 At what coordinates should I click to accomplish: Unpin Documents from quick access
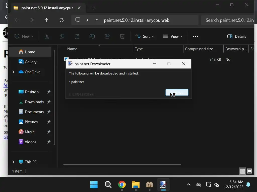click(x=49, y=112)
